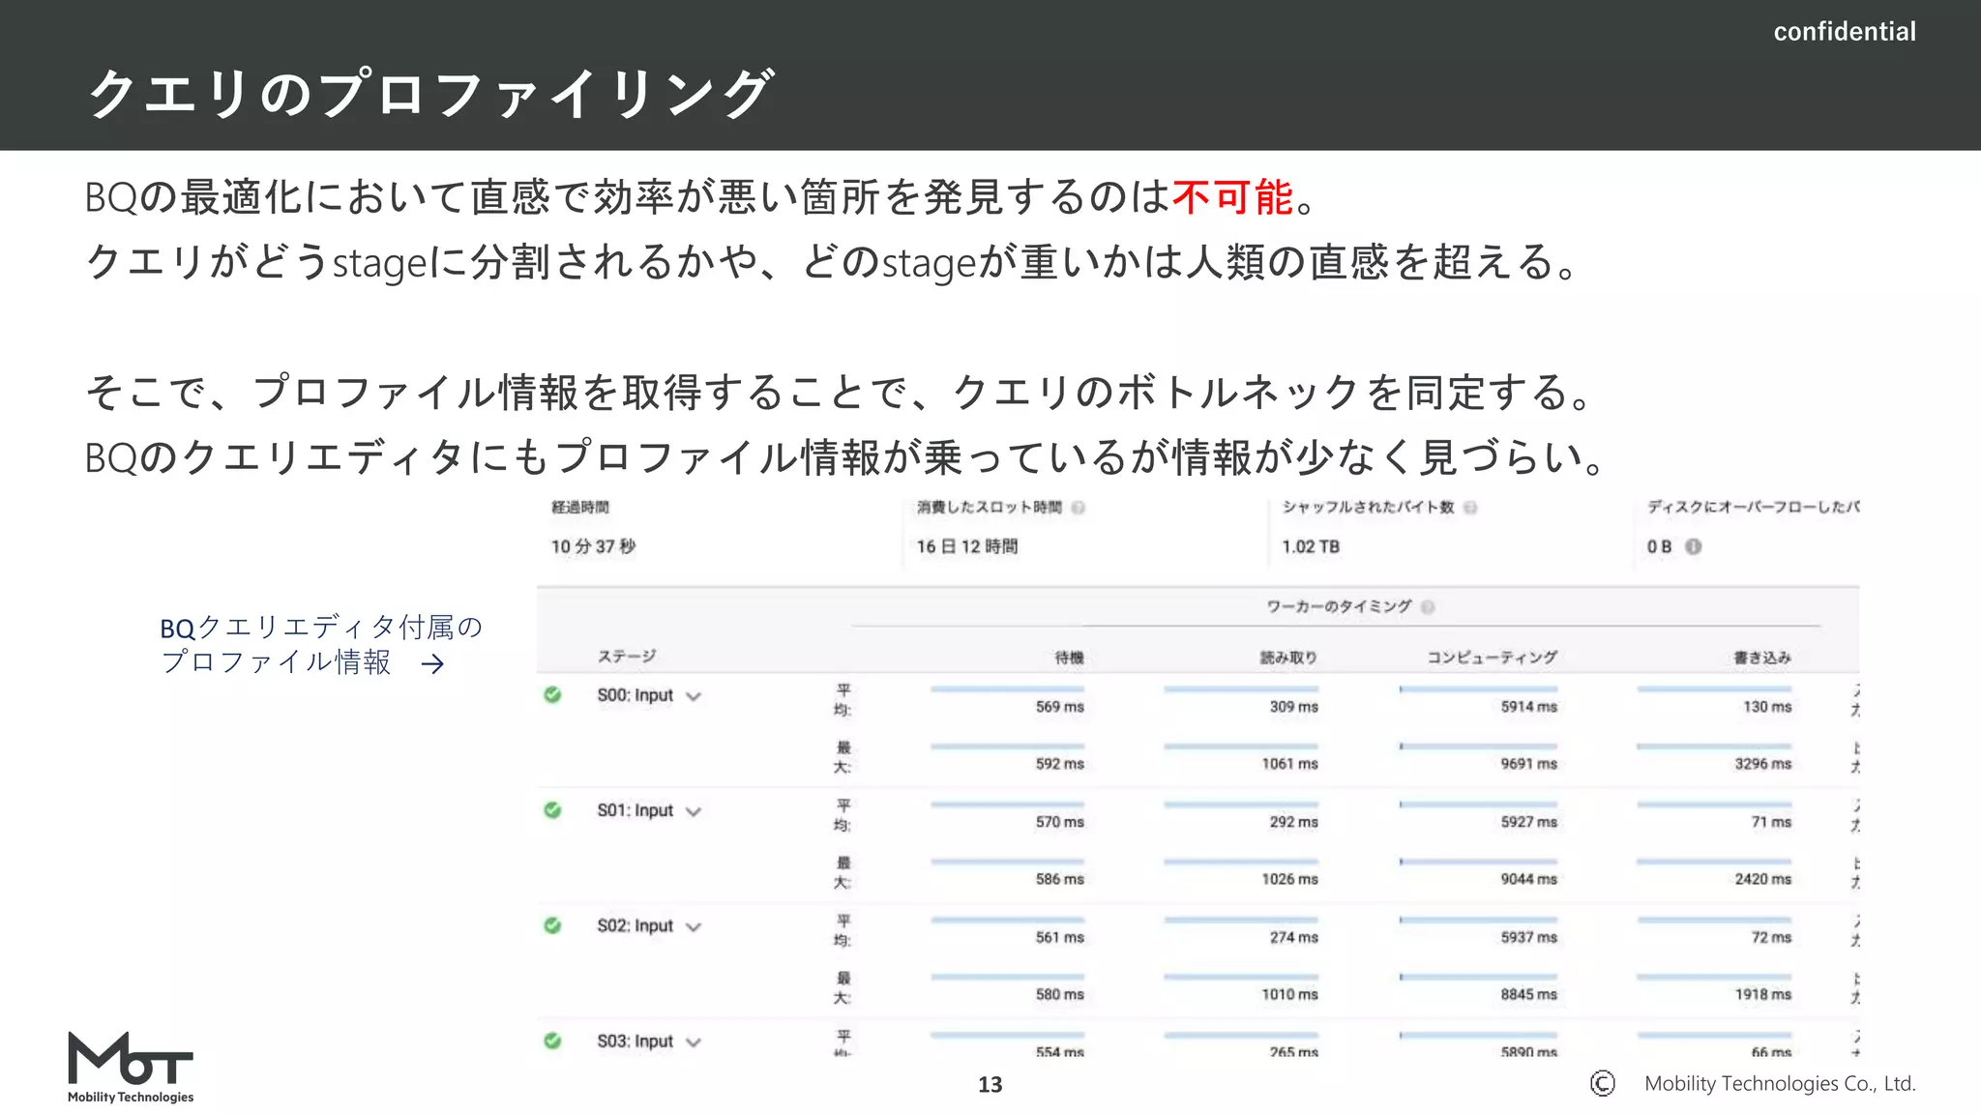
Task: Click the S00 average wait bar above 569 ms
Action: [x=1007, y=689]
